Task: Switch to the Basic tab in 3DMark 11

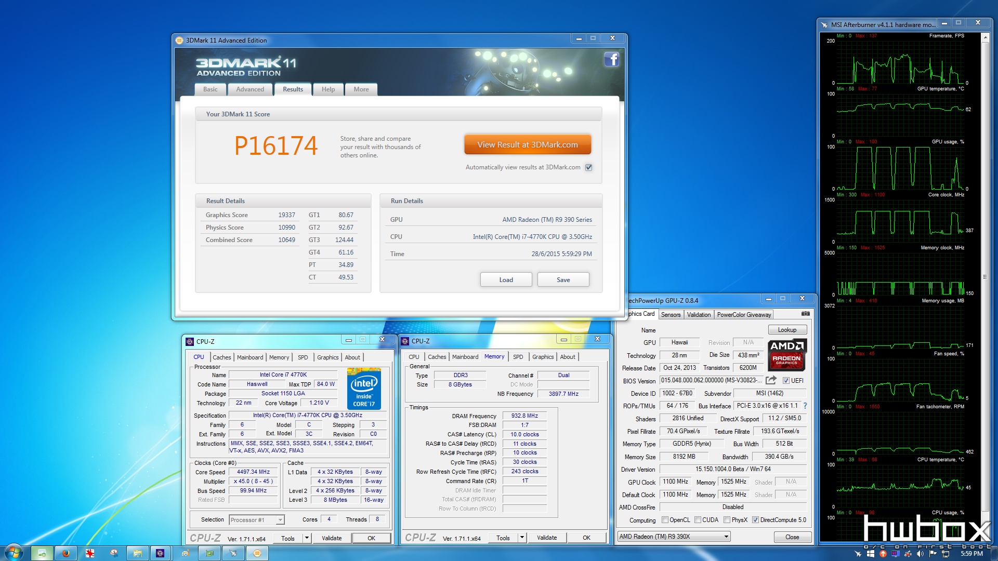Action: click(x=210, y=89)
